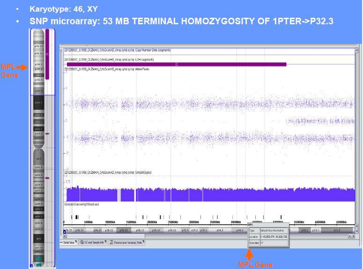Click the p34.2 cytoband in the bottom ideogram
Screen dimensions: 363x269
(240, 230)
